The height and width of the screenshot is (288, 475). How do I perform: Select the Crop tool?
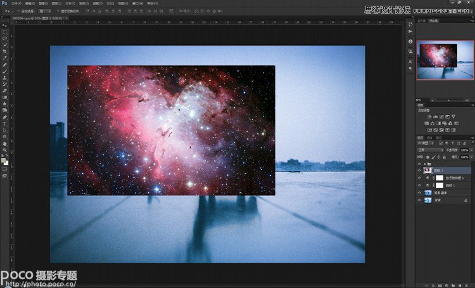(x=4, y=51)
